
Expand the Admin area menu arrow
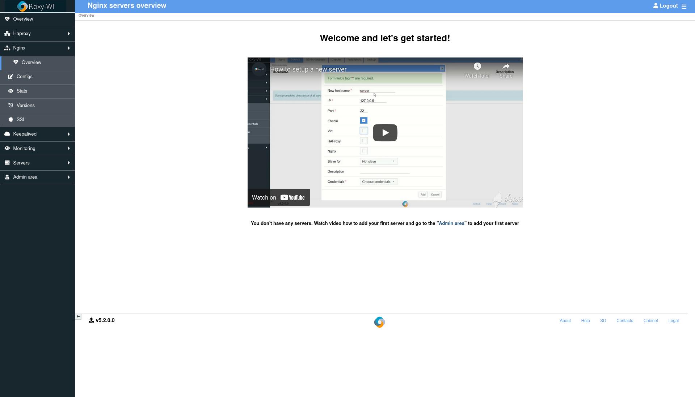point(69,177)
